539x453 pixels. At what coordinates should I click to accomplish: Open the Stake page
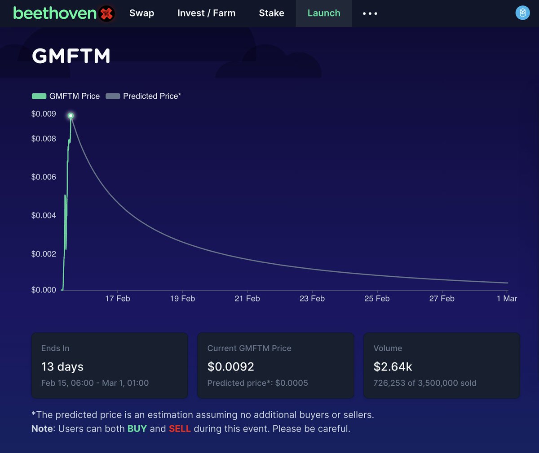click(x=271, y=13)
